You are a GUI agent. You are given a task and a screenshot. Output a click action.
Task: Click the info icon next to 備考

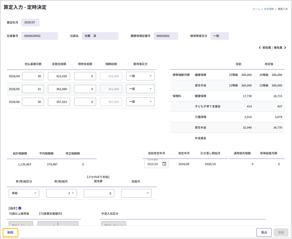tap(20, 208)
